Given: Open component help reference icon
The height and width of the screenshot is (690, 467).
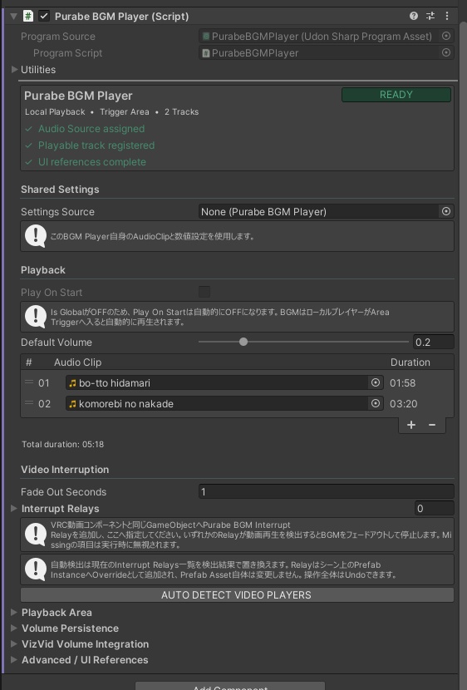Looking at the screenshot, I should [413, 17].
